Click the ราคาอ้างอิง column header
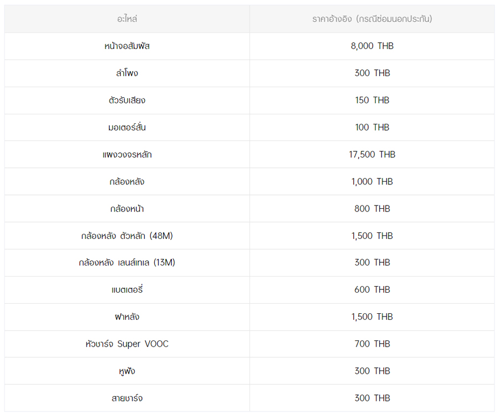The image size is (499, 416). [372, 19]
